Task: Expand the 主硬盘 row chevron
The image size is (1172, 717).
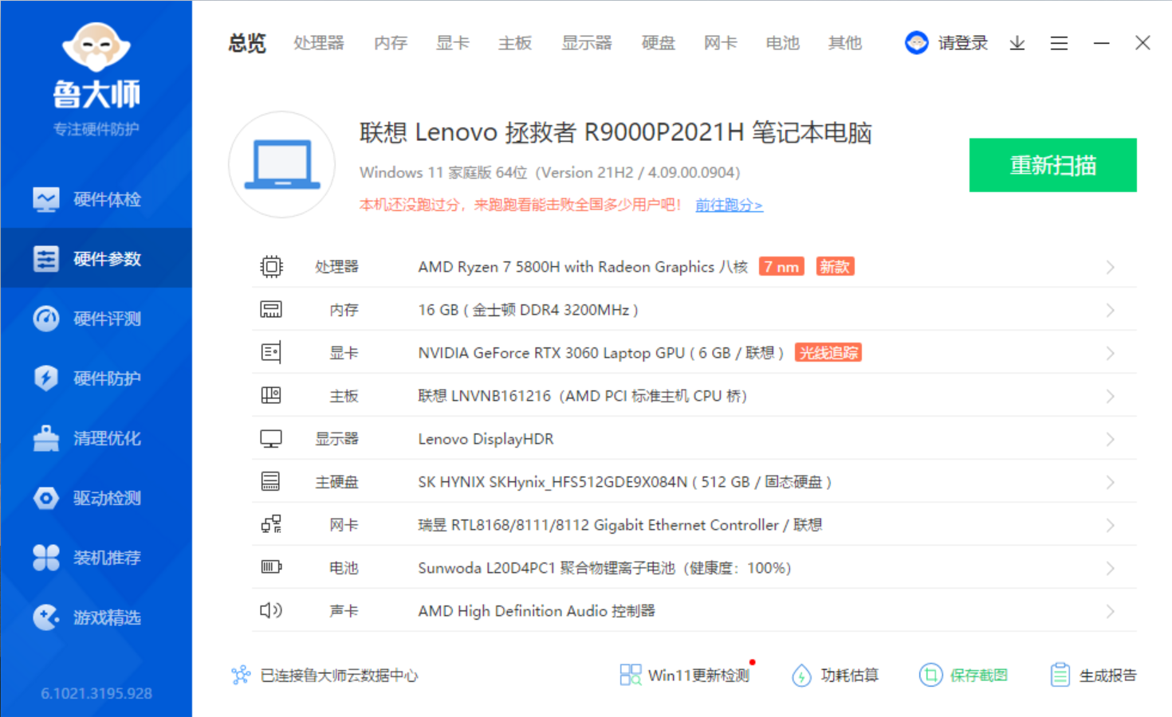Action: pos(1110,482)
